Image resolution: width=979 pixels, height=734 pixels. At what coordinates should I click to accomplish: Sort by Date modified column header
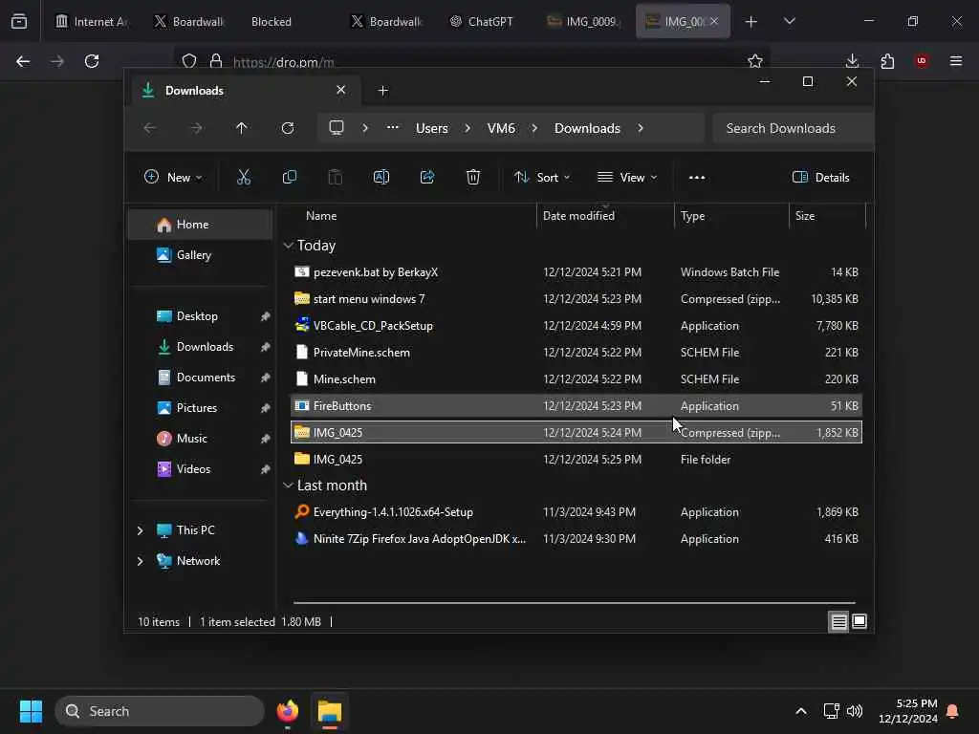(x=605, y=215)
